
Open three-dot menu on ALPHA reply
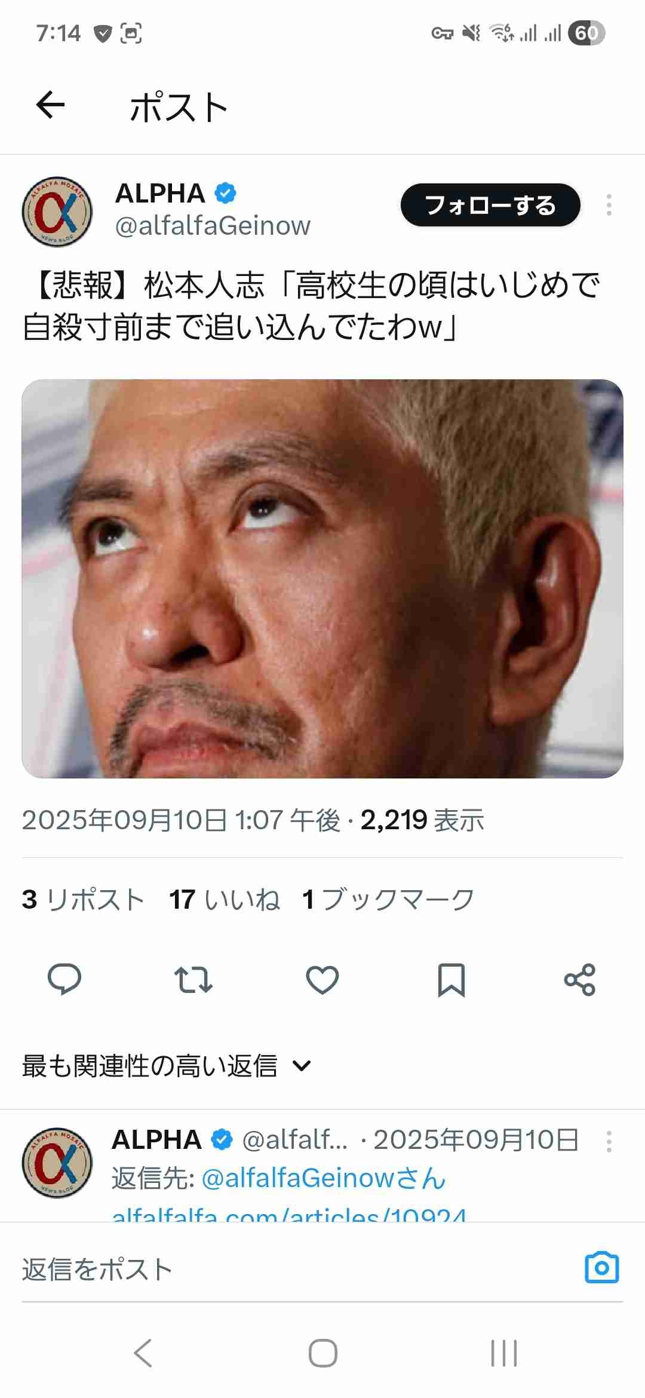609,1141
